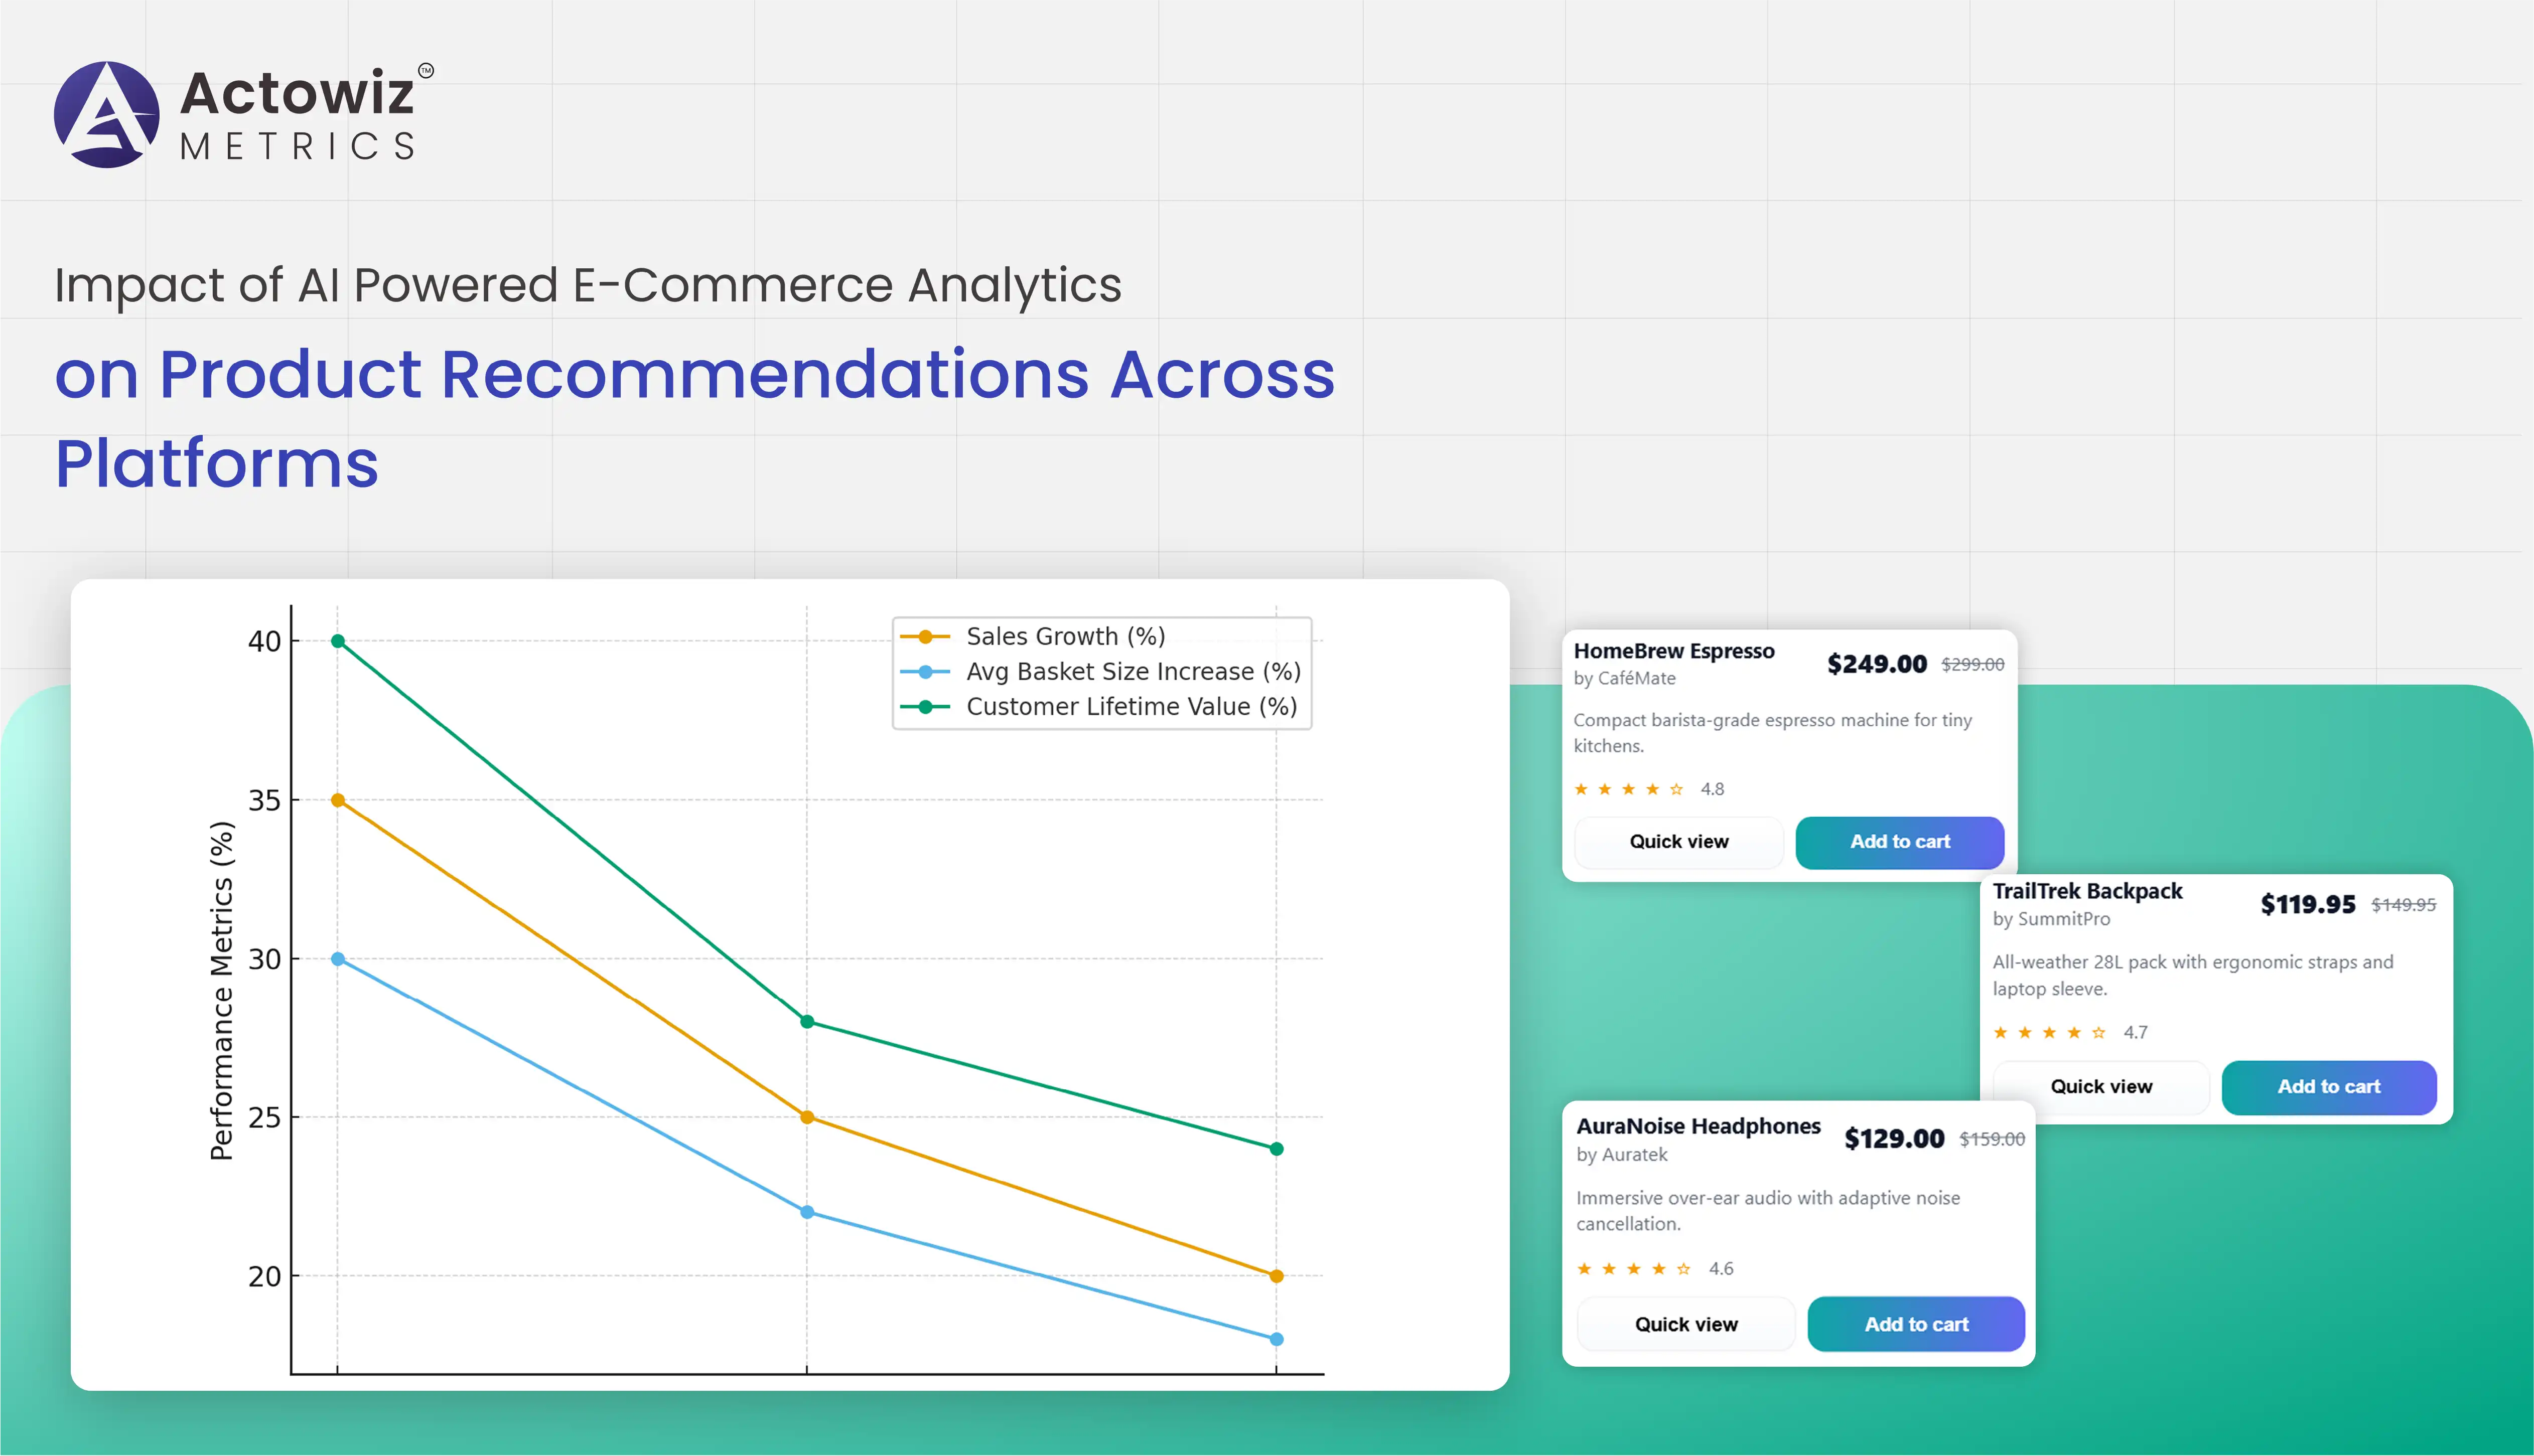Click AuraNoise Headphones star rating icons
This screenshot has height=1456, width=2534.
tap(1633, 1269)
